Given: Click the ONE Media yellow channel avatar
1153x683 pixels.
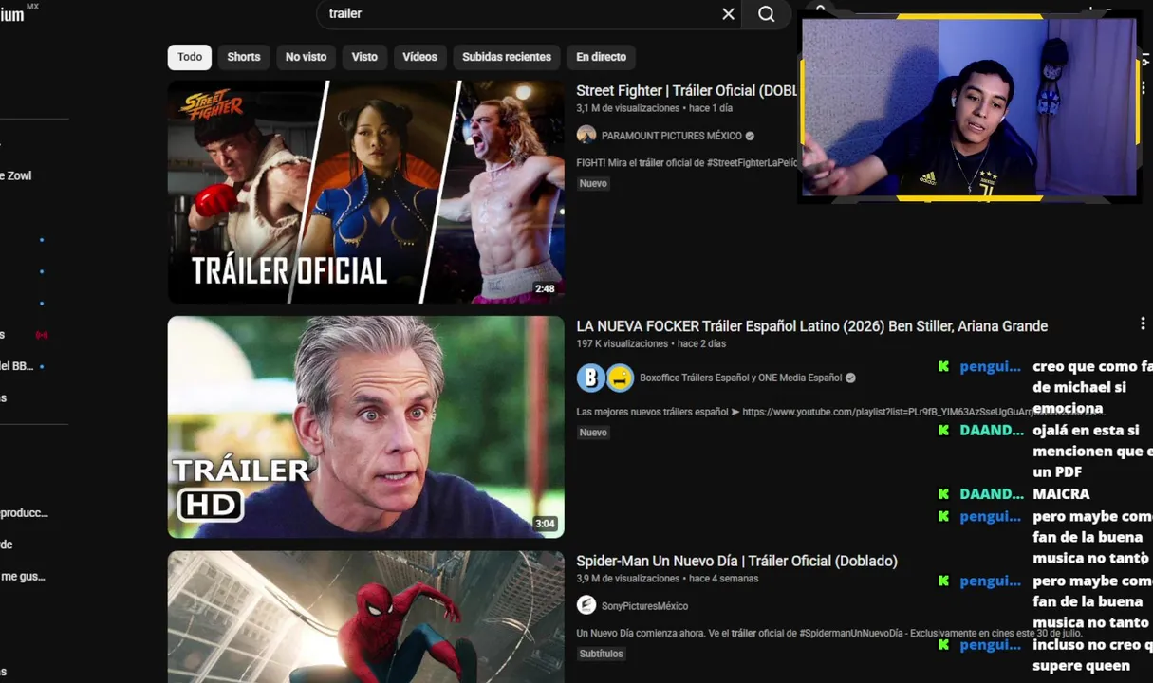Looking at the screenshot, I should [x=620, y=378].
